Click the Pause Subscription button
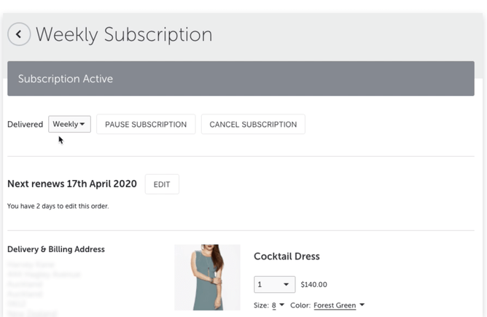The height and width of the screenshot is (317, 487). (x=146, y=125)
